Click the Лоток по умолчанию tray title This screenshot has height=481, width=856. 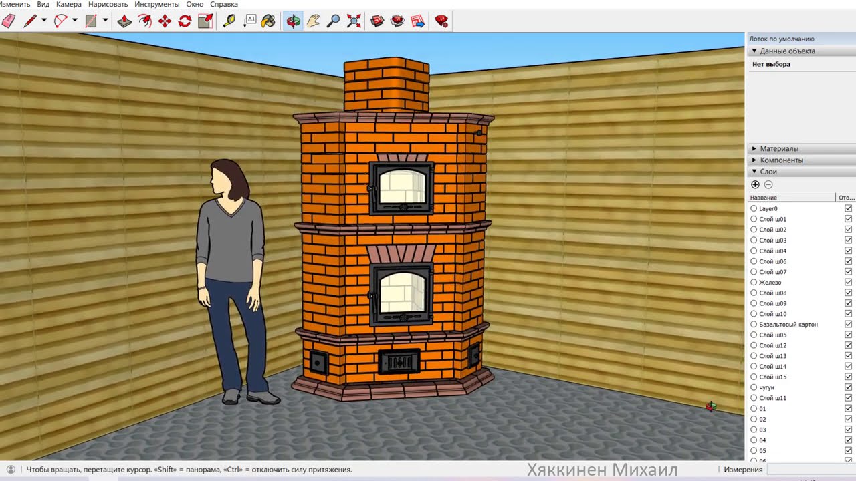782,39
